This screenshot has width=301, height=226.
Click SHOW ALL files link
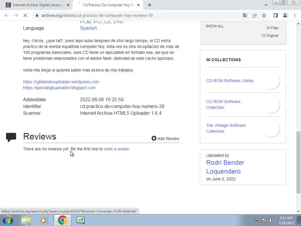[x=215, y=26]
